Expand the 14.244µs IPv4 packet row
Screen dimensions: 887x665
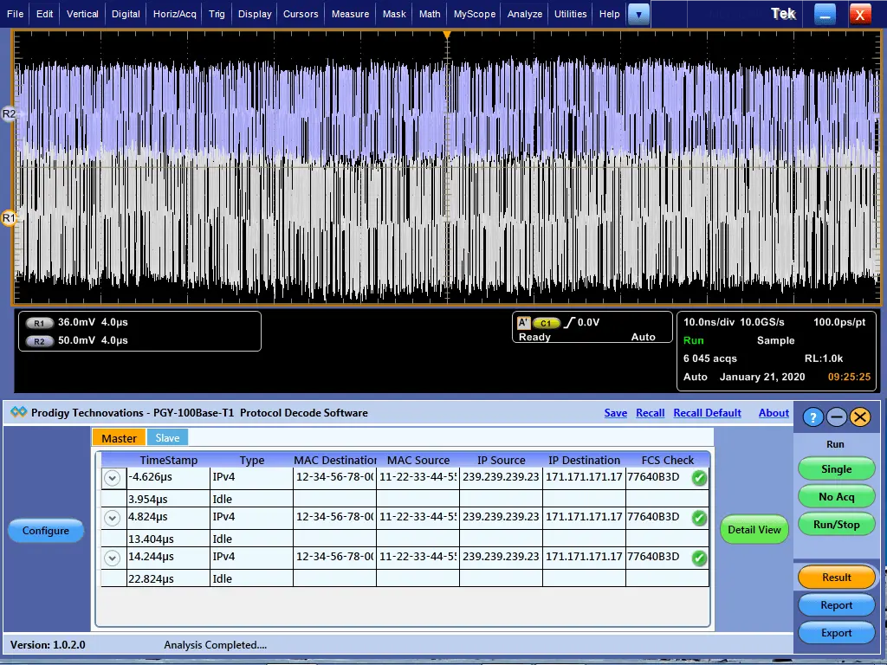pos(112,558)
